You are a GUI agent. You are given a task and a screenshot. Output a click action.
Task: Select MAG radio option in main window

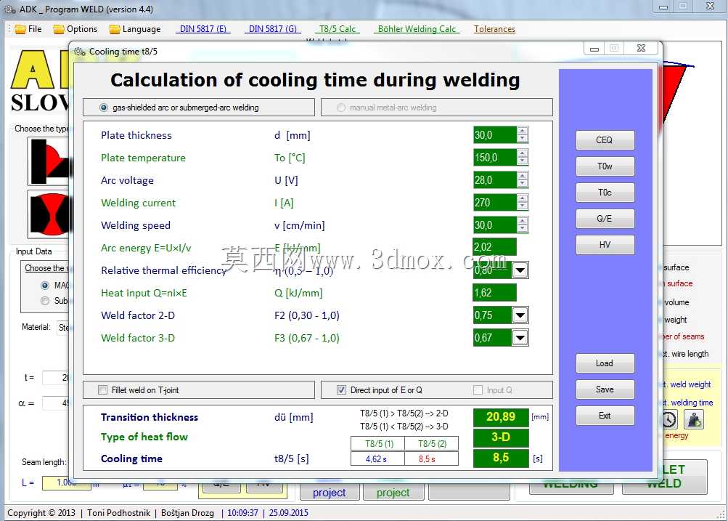[x=45, y=286]
